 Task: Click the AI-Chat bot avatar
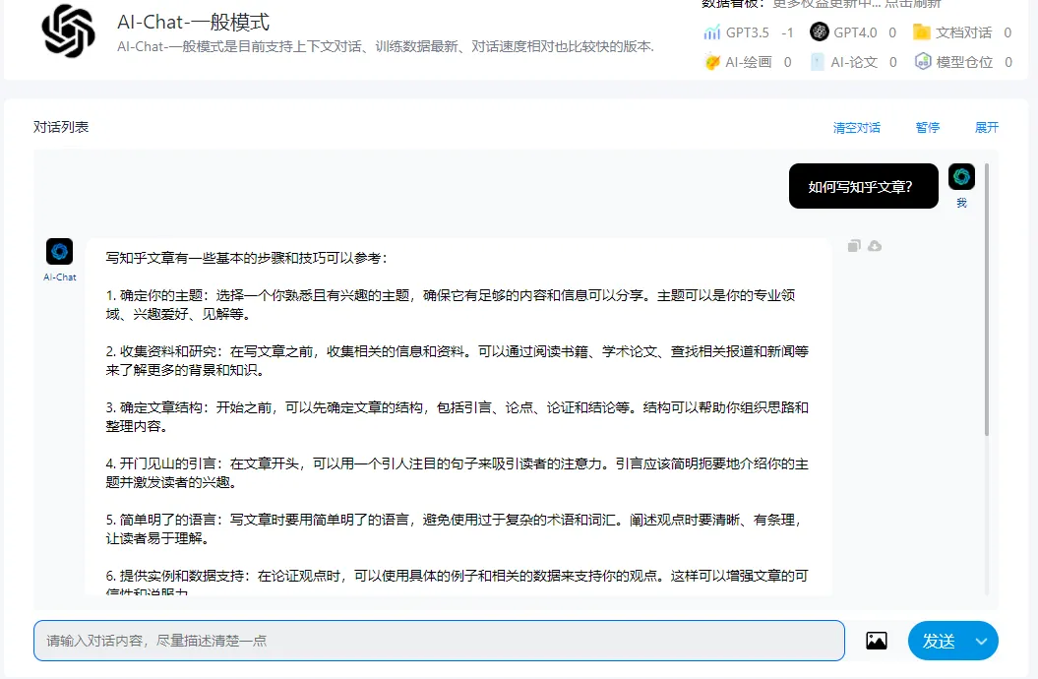(60, 252)
